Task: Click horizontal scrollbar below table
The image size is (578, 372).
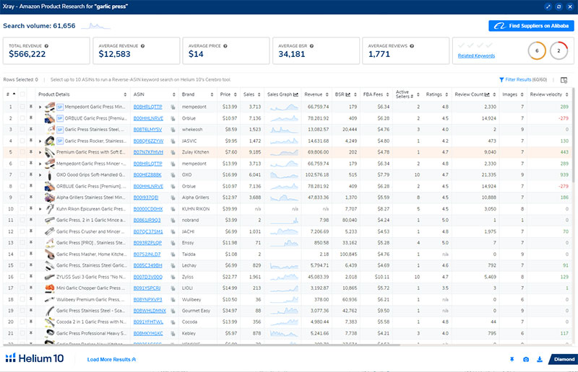Action: pyautogui.click(x=202, y=345)
